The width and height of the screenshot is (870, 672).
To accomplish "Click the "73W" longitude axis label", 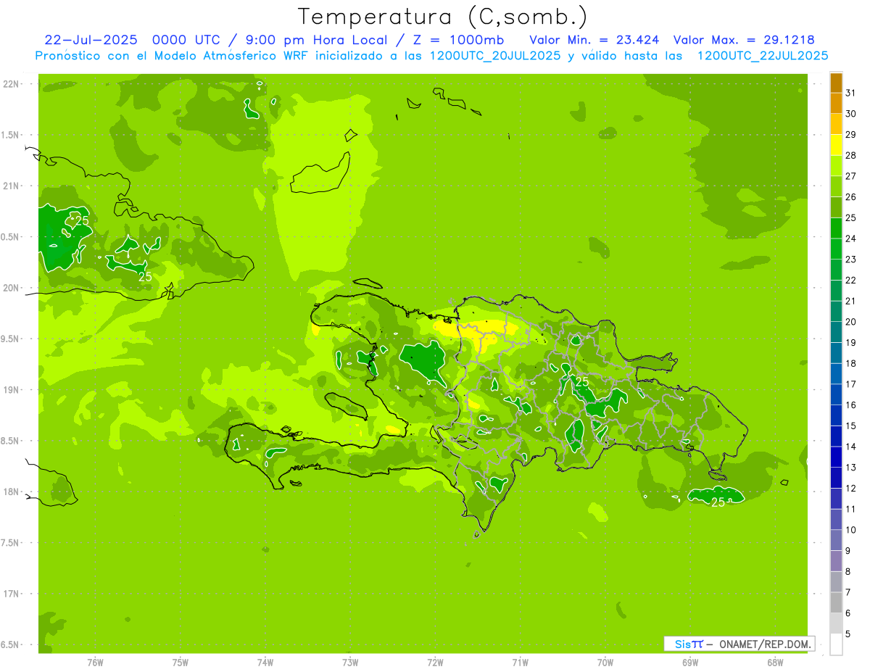I will pos(350,663).
